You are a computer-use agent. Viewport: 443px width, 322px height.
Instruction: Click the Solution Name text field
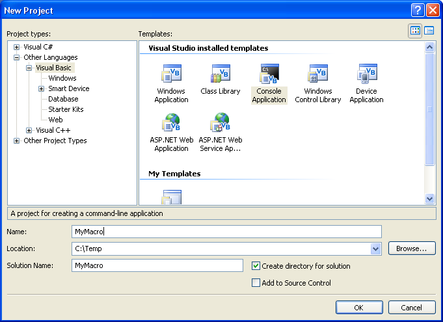click(x=157, y=265)
